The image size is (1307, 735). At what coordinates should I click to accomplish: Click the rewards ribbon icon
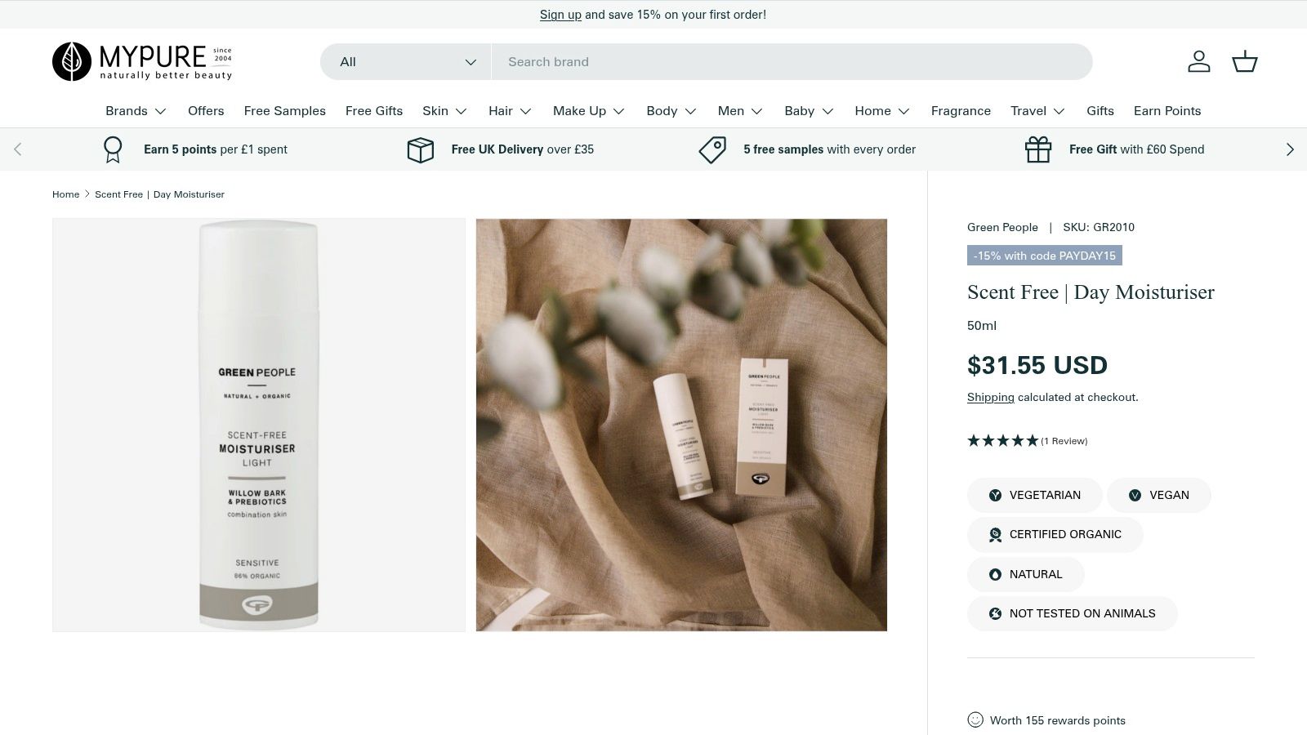tap(113, 149)
